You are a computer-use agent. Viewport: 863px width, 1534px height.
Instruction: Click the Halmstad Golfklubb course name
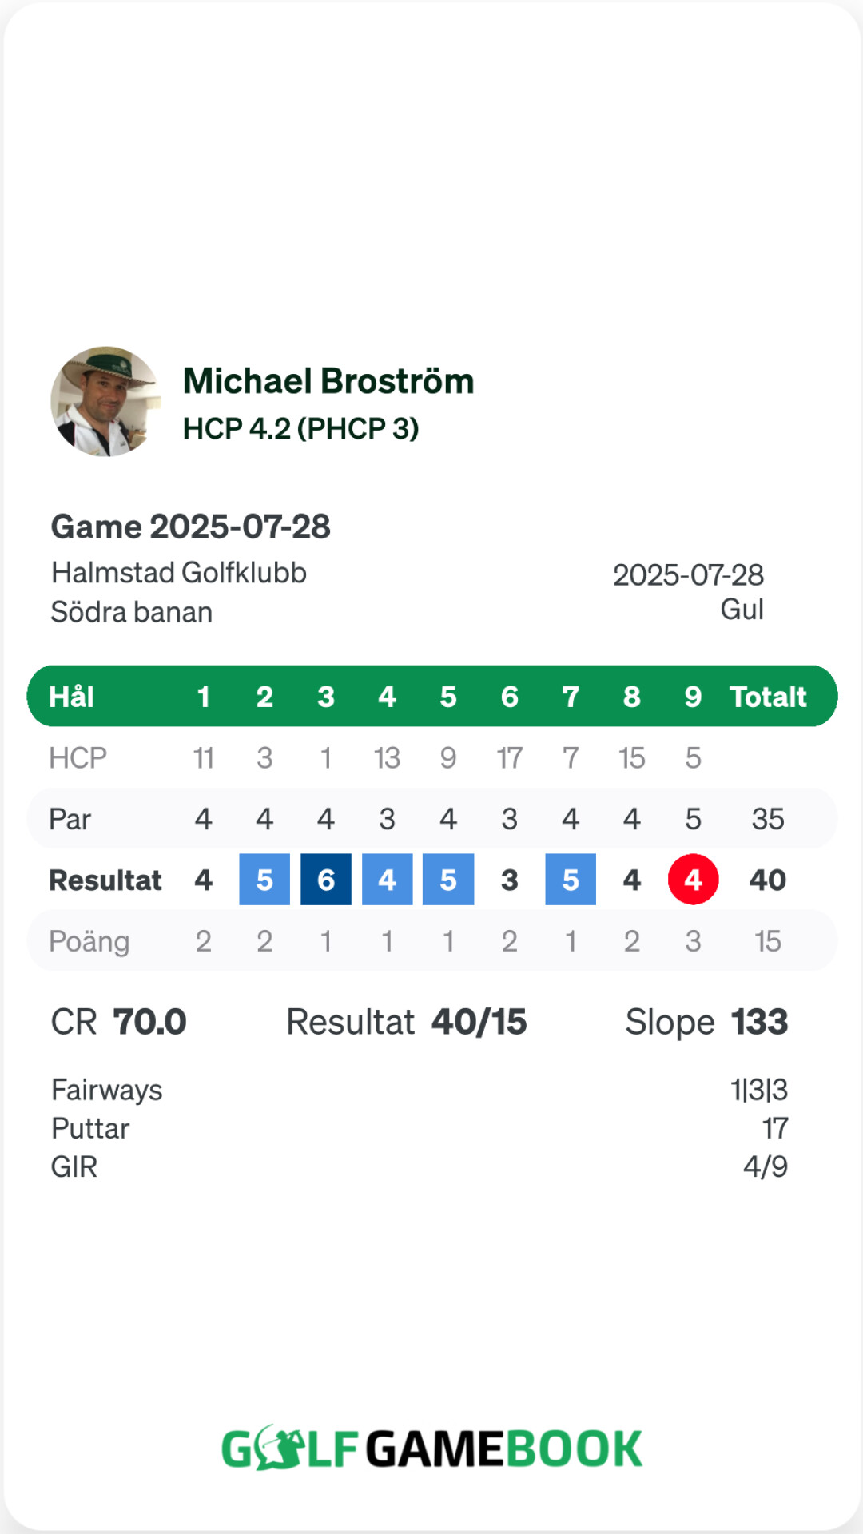point(179,573)
